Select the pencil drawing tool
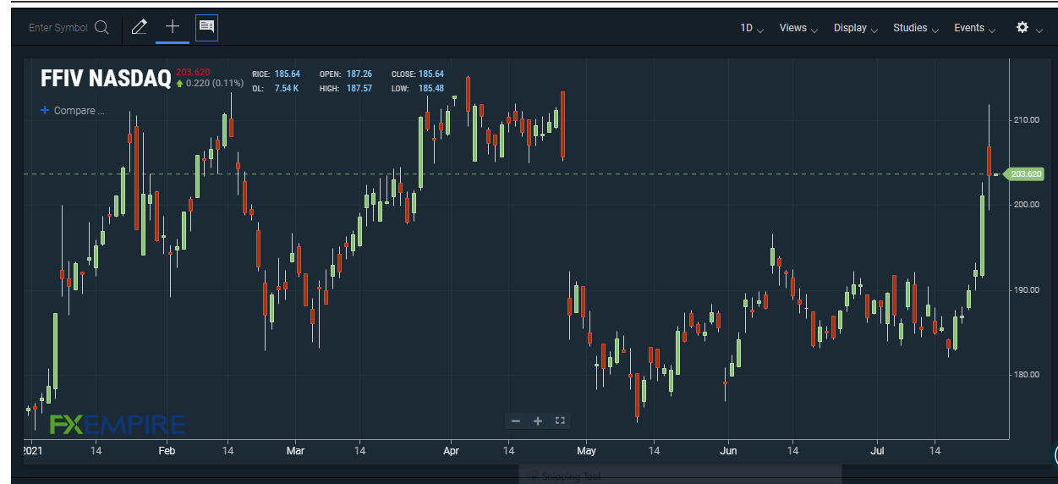Viewport: 1058px width, 484px height. pos(140,27)
